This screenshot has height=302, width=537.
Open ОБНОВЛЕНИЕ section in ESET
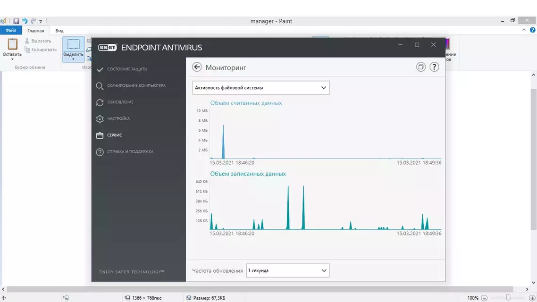[x=120, y=102]
